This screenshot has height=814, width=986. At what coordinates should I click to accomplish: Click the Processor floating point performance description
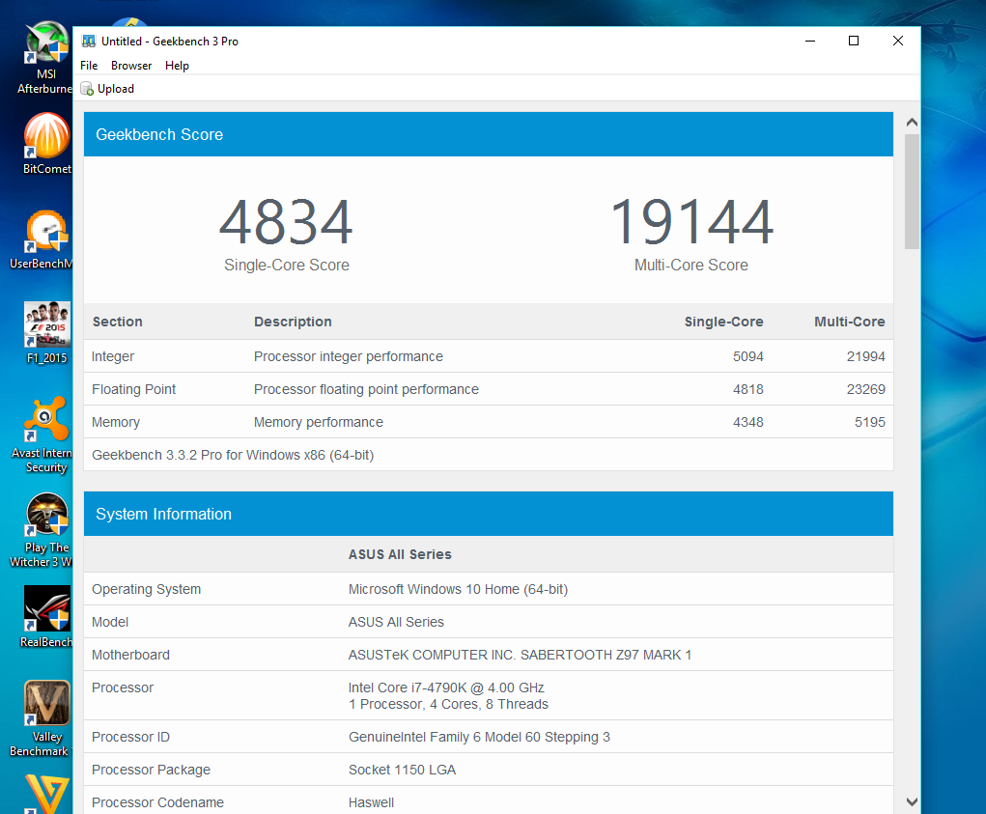click(x=366, y=389)
